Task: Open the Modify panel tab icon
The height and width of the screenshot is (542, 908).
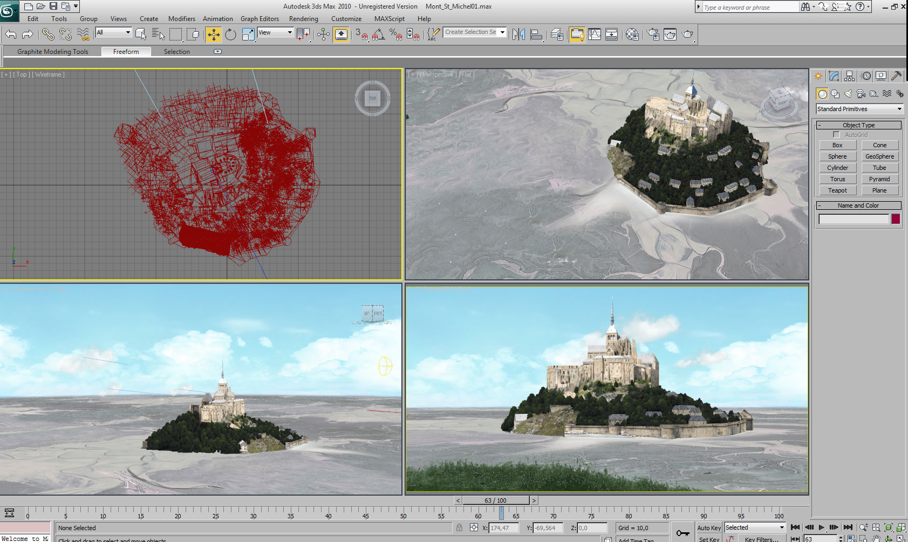Action: point(834,76)
